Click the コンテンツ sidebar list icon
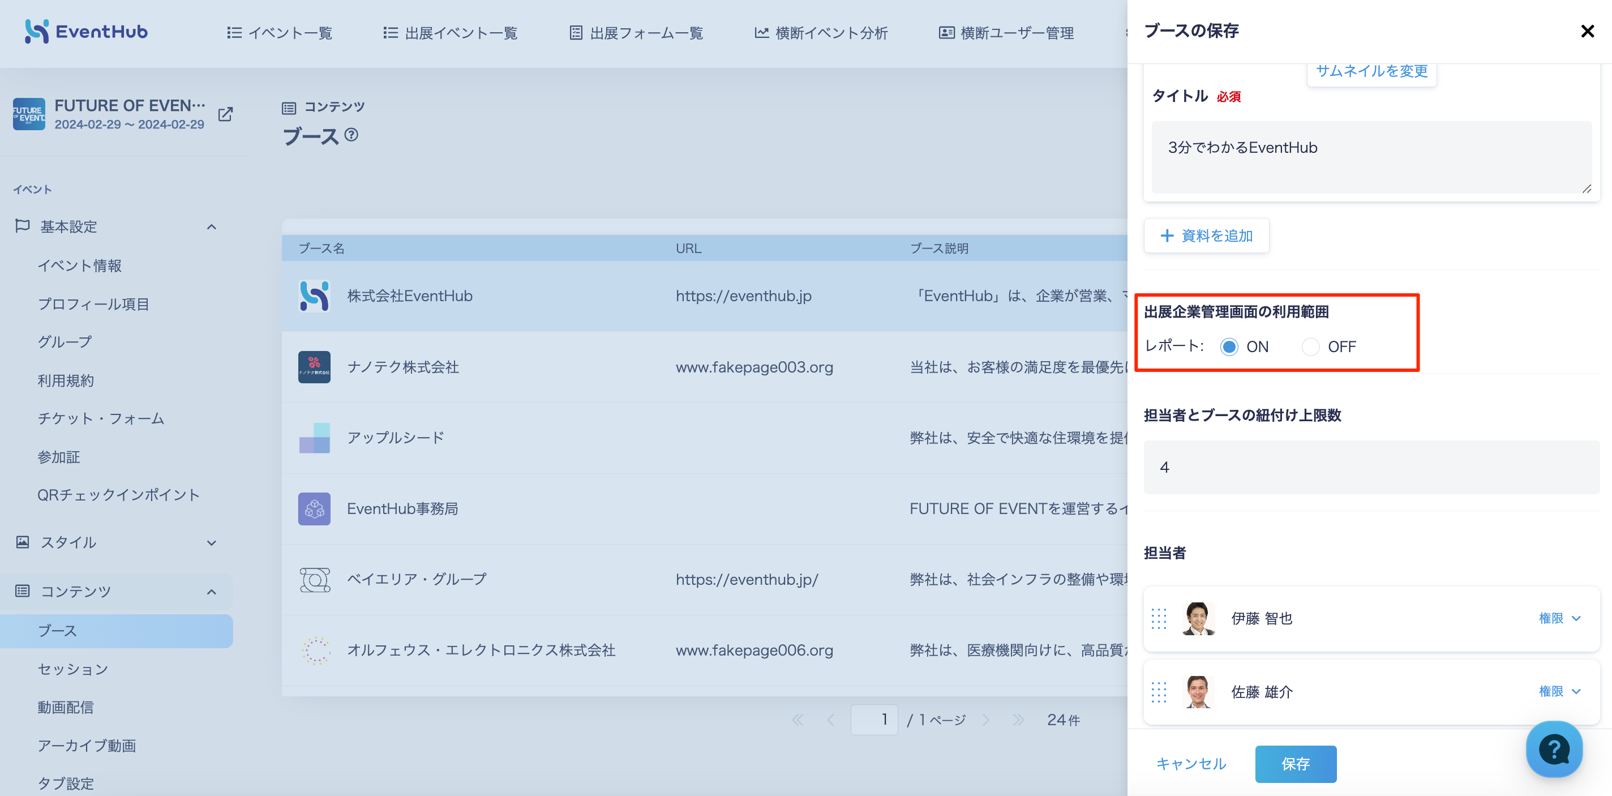Image resolution: width=1612 pixels, height=796 pixels. point(23,590)
